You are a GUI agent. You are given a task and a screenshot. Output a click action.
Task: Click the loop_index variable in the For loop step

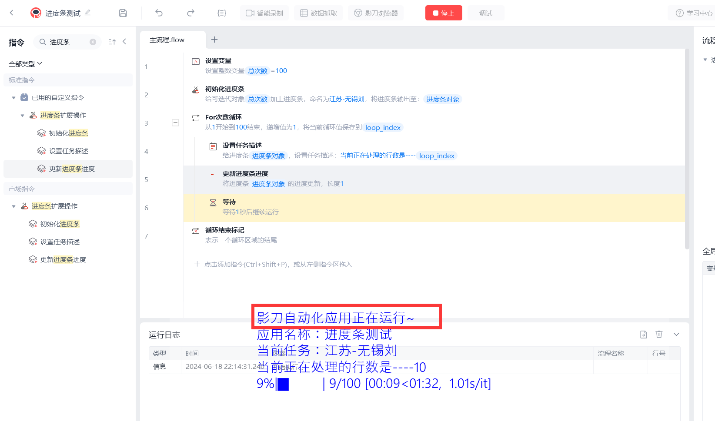pyautogui.click(x=383, y=127)
